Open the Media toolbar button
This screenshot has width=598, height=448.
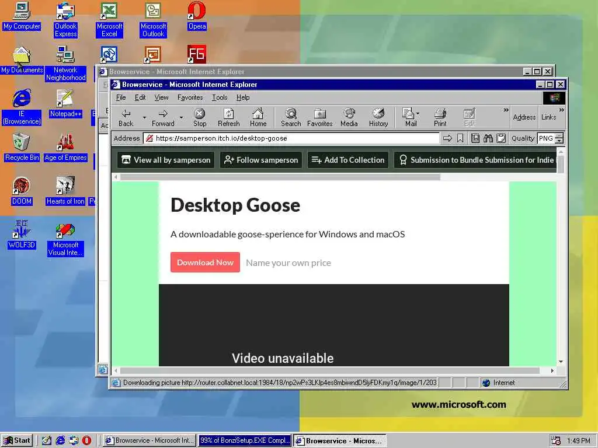(x=349, y=117)
